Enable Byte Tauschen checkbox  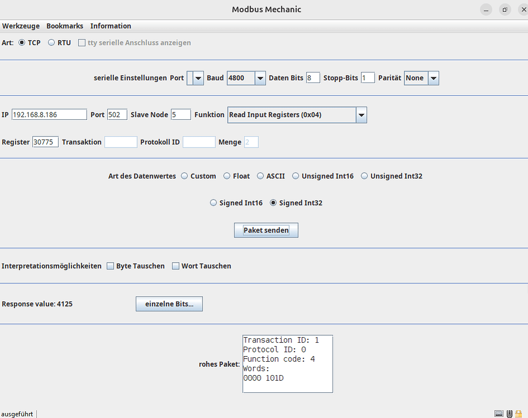(110, 266)
